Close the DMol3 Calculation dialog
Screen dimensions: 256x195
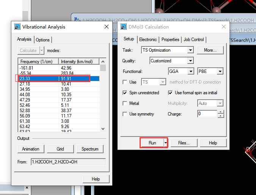[224, 27]
